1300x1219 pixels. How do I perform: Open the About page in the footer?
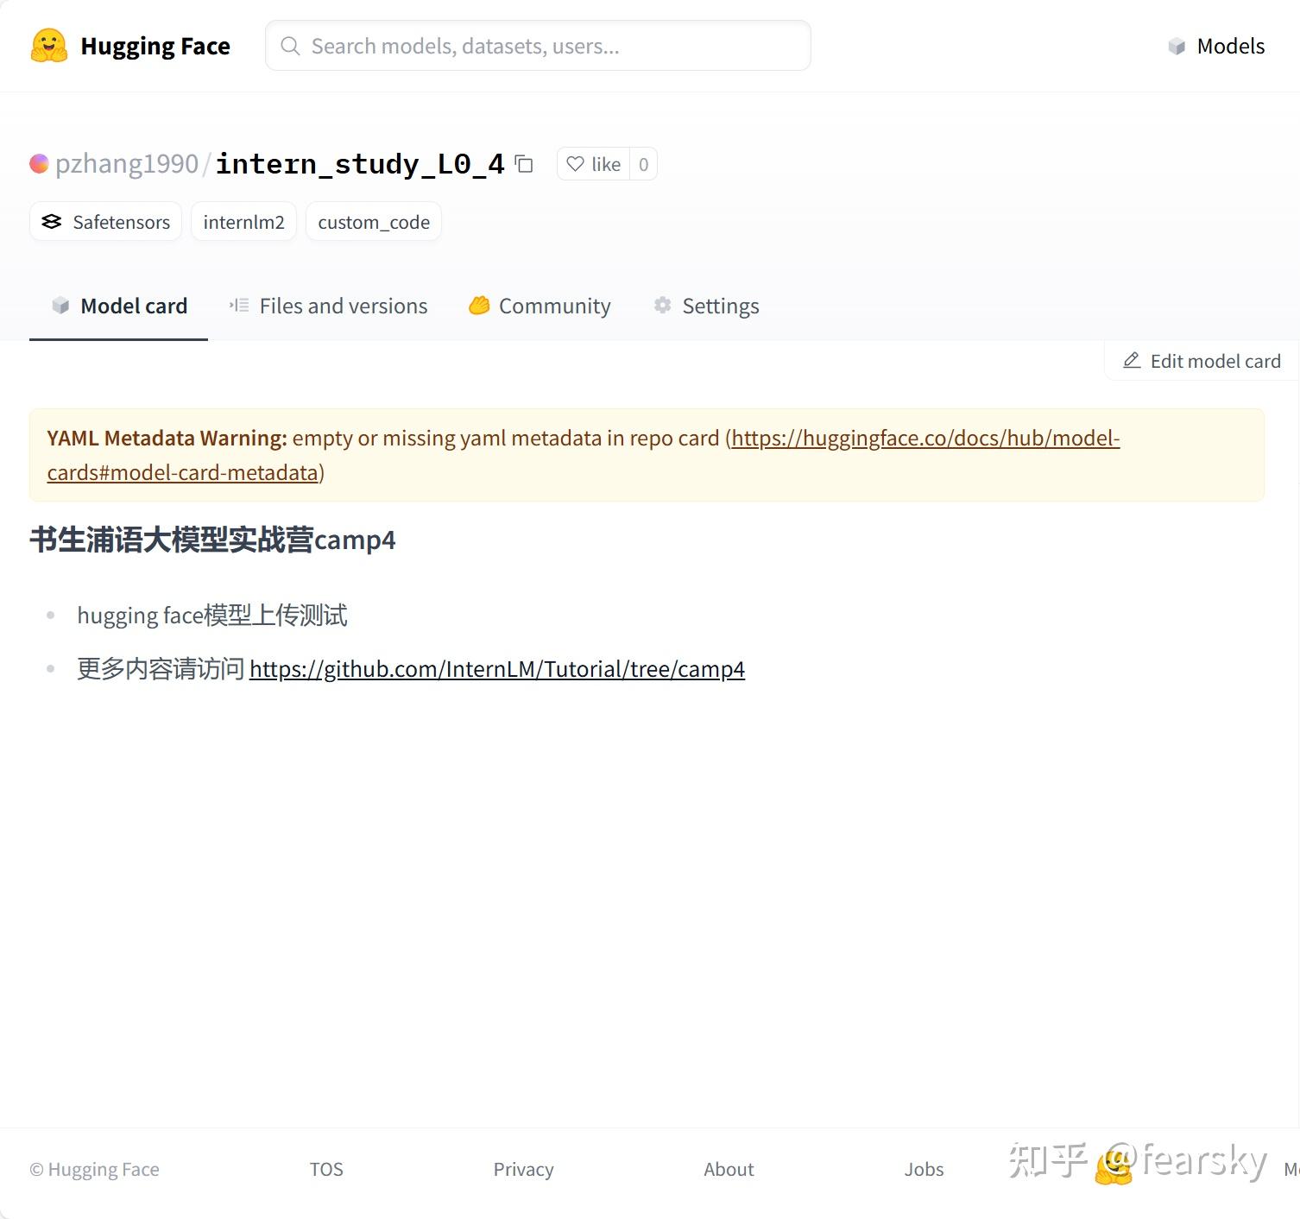[x=729, y=1169]
